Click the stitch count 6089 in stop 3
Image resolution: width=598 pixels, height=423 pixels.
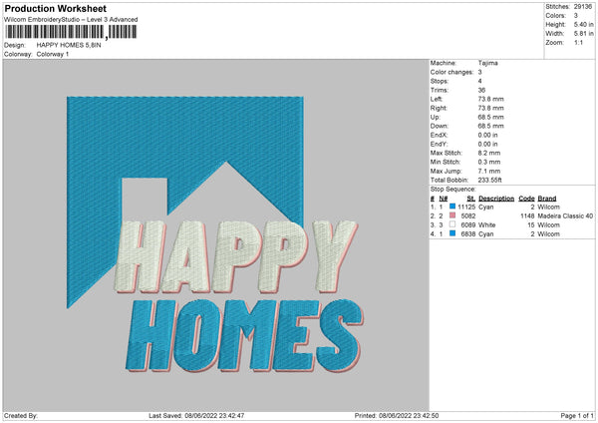468,224
